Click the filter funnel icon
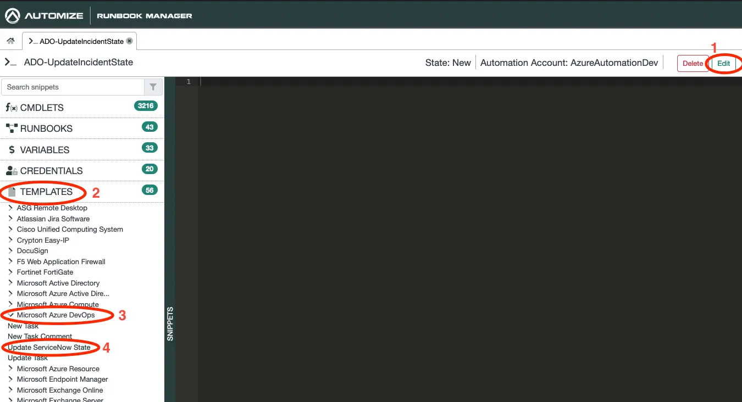 [x=153, y=87]
